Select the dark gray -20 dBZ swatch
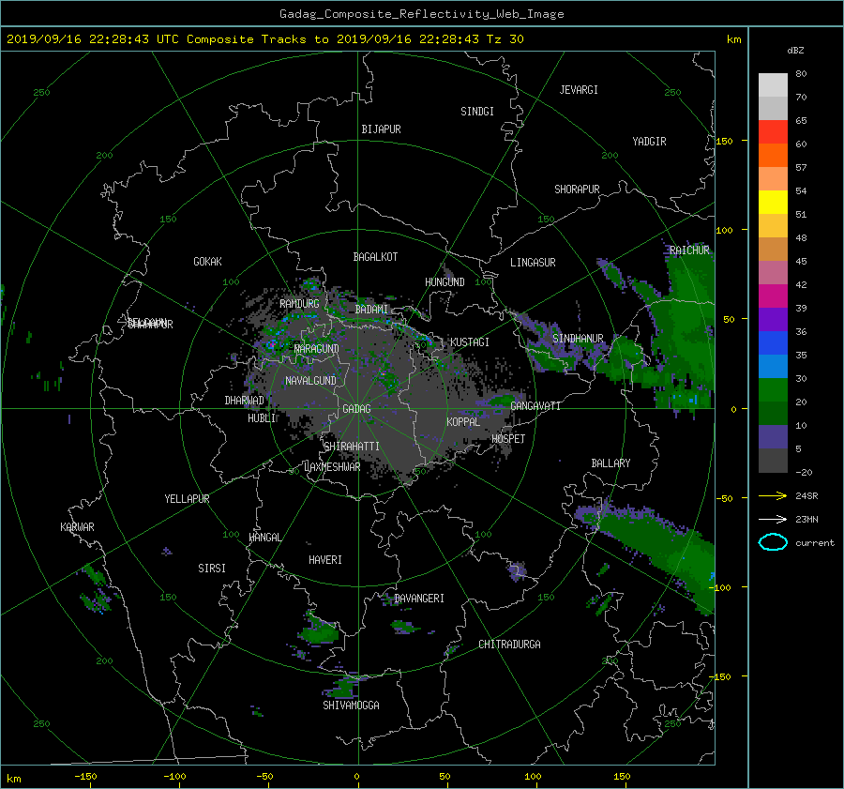This screenshot has height=789, width=844. pos(773,461)
